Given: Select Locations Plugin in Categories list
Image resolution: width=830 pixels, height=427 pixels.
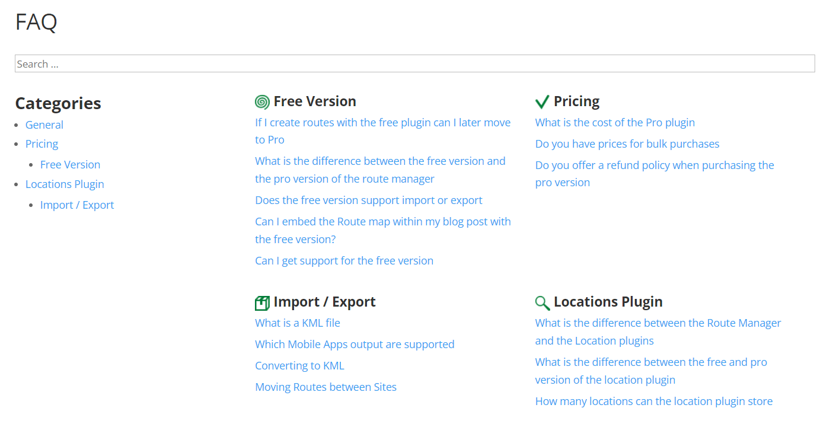Looking at the screenshot, I should pos(65,184).
